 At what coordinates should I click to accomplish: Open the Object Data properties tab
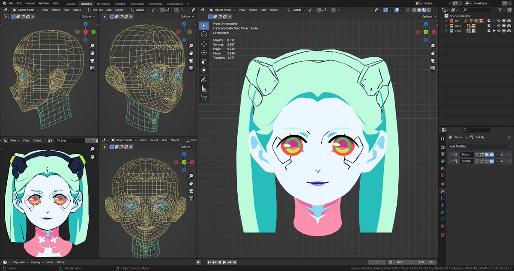click(443, 220)
